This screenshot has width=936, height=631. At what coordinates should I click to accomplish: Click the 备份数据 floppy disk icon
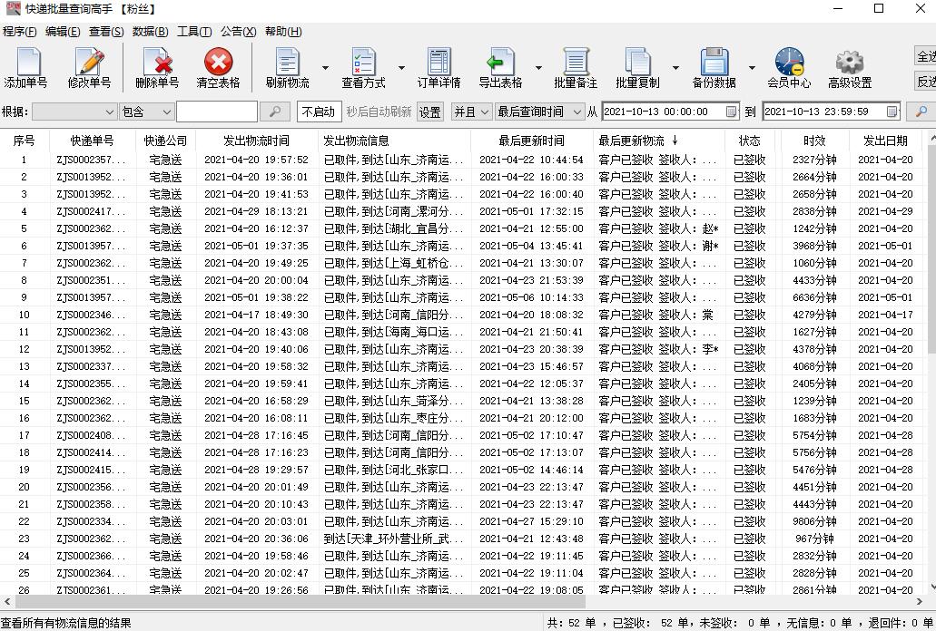[x=714, y=62]
